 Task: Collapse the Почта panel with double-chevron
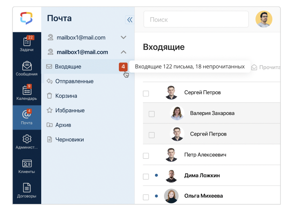click(x=130, y=20)
